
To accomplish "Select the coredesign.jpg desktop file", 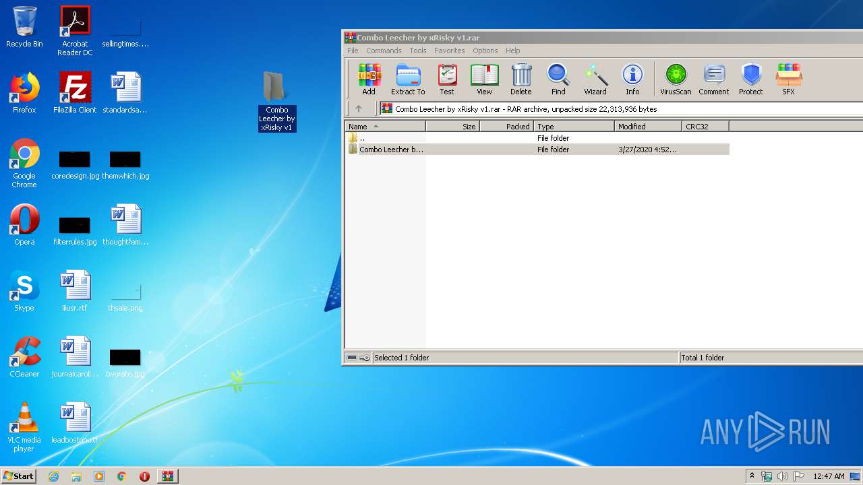I will point(75,165).
